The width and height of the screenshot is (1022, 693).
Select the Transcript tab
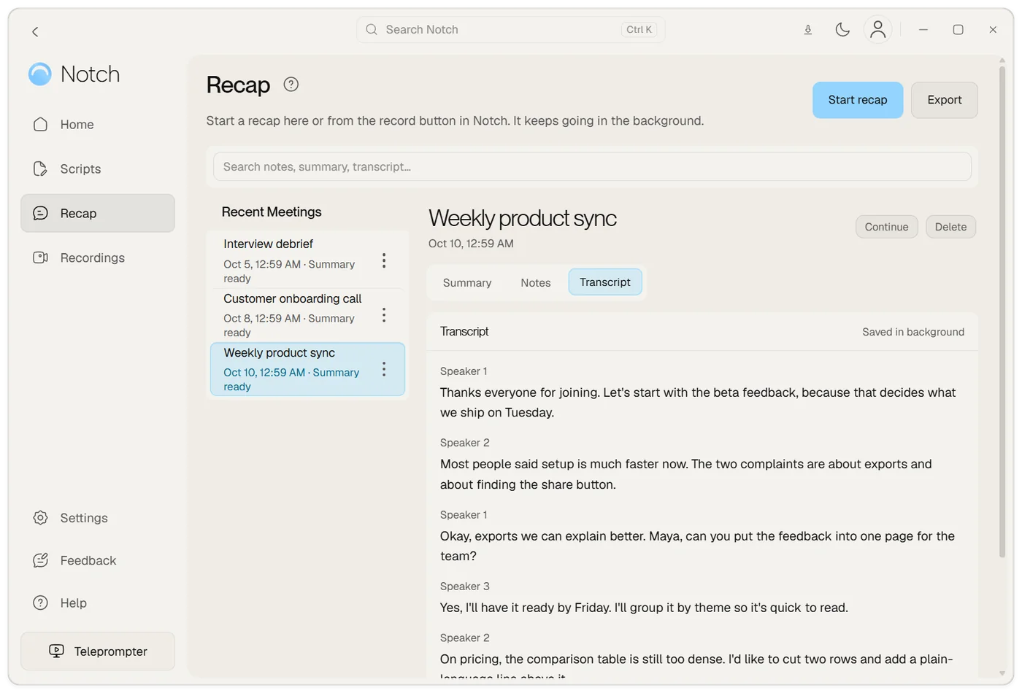[605, 282]
